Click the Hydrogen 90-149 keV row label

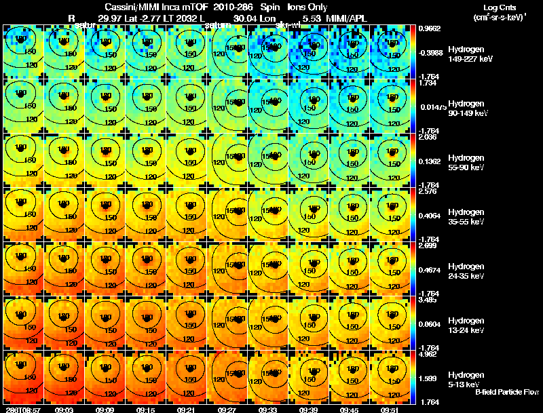tap(468, 109)
